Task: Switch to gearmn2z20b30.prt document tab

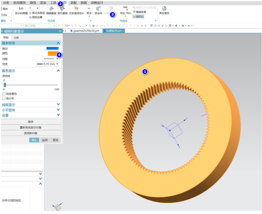Action: [x=85, y=31]
